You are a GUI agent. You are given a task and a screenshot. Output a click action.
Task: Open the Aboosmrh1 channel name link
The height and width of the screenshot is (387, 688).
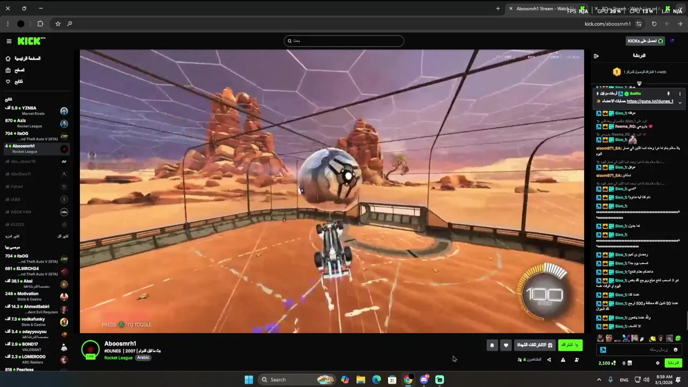point(120,343)
